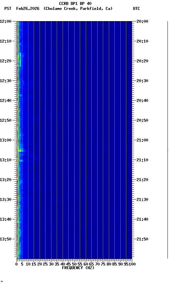The image size is (182, 285).
Task: Click the PST time label '12:30'
Action: (x=6, y=81)
